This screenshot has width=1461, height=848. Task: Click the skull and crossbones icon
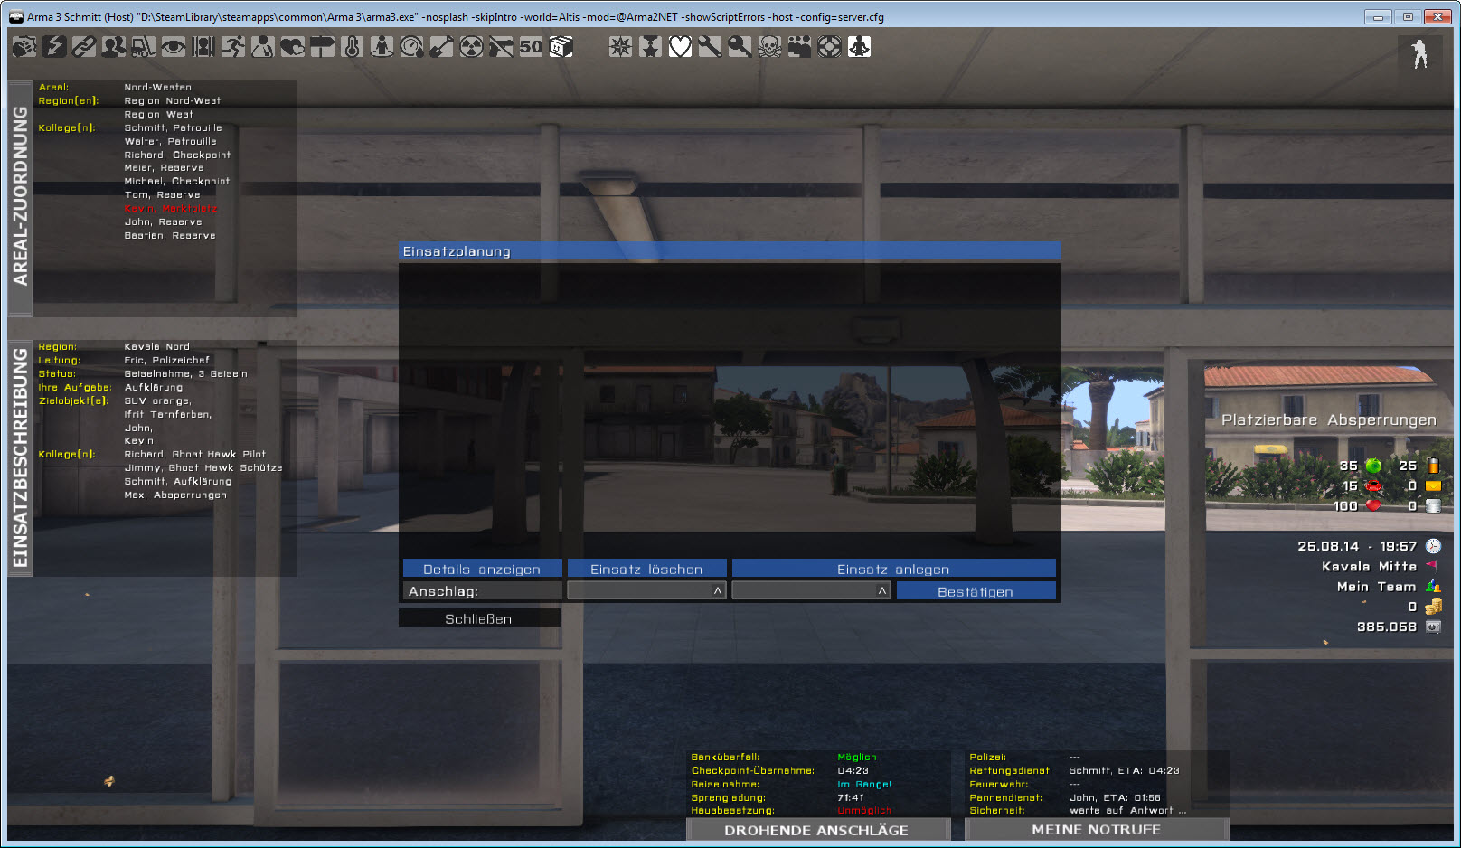(x=770, y=46)
